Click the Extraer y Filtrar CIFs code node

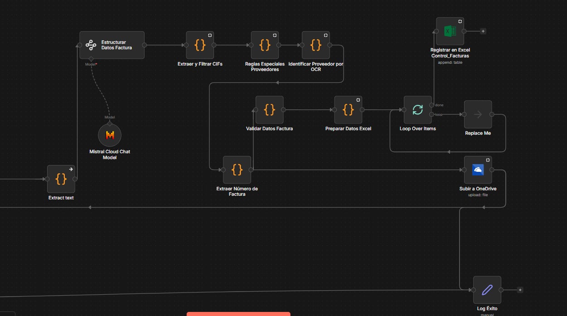pos(200,45)
